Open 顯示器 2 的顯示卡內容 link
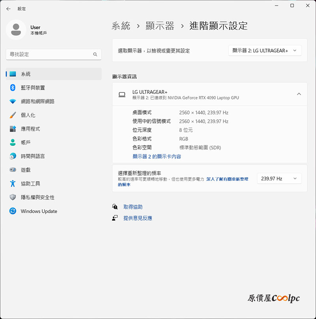 [157, 156]
